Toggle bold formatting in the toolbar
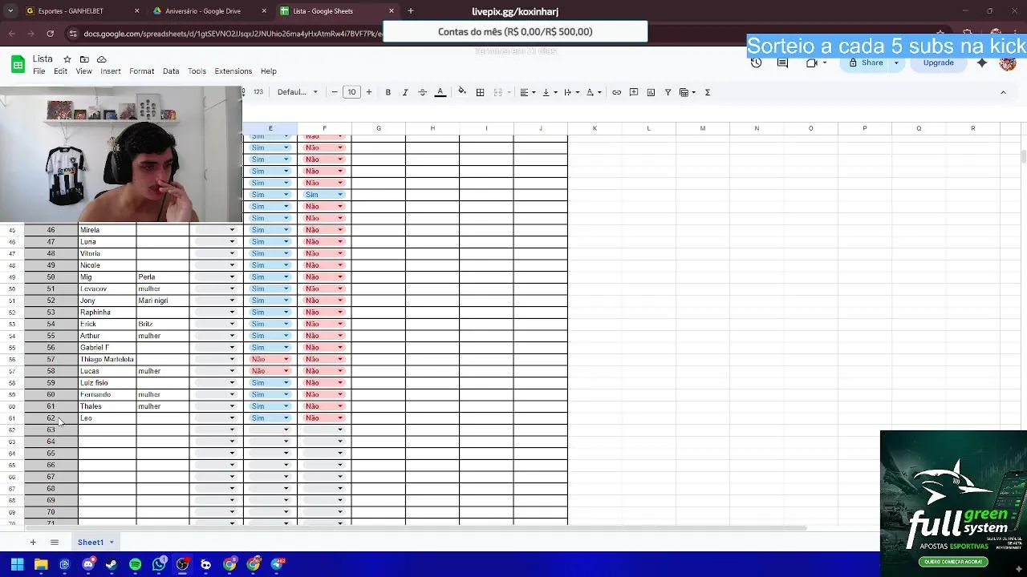 click(x=388, y=92)
